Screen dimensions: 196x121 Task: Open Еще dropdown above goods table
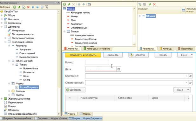[x=182, y=90]
